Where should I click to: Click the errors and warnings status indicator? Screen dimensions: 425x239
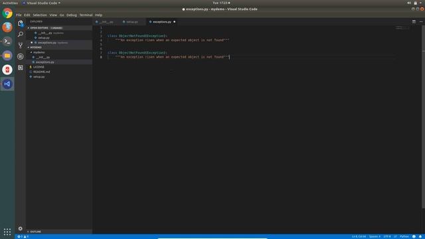pos(23,236)
